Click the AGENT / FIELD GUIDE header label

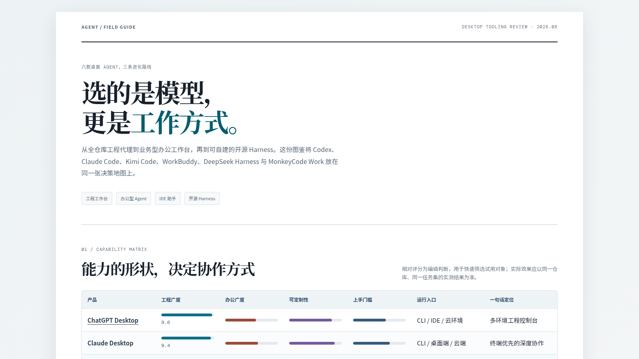coord(109,27)
